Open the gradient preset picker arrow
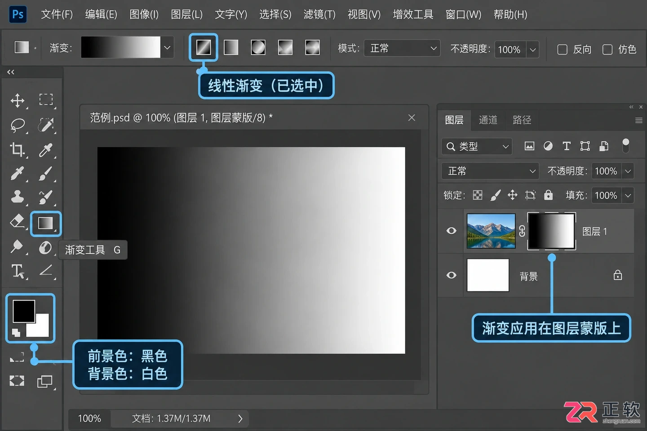This screenshot has width=647, height=431. (167, 48)
